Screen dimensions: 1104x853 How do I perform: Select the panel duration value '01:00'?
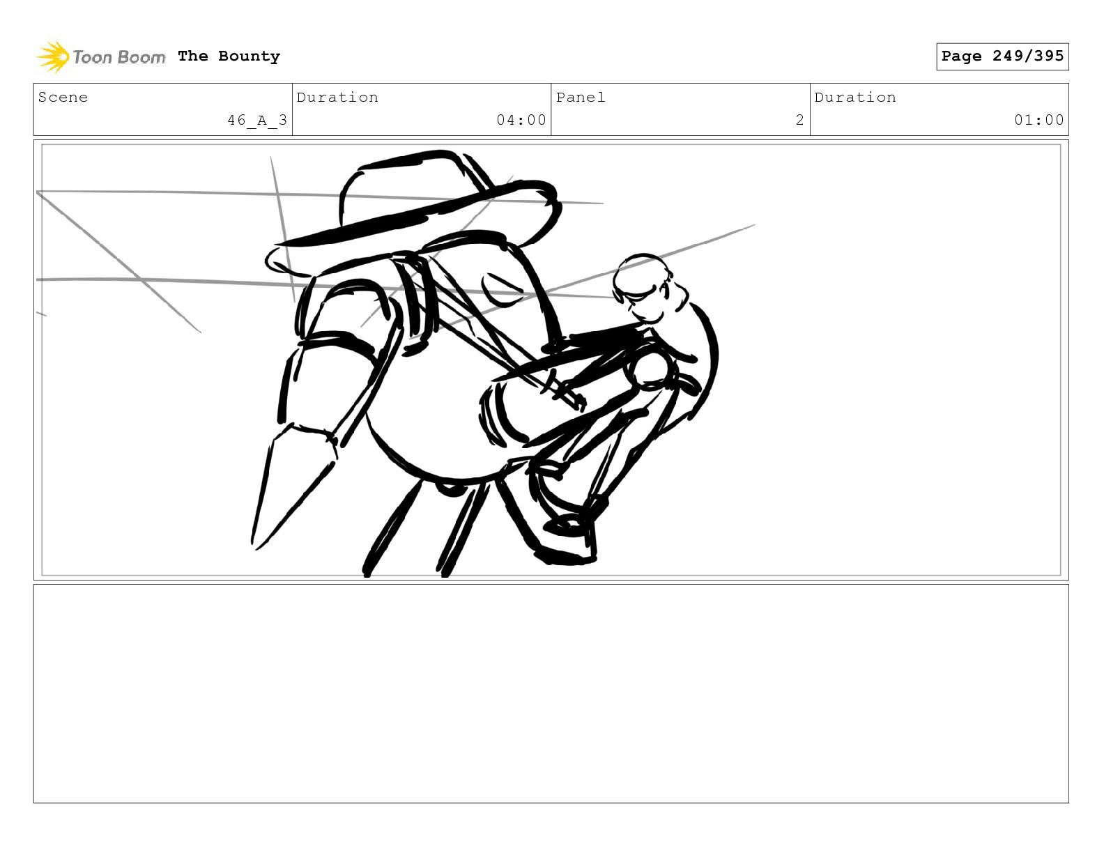coord(1039,120)
